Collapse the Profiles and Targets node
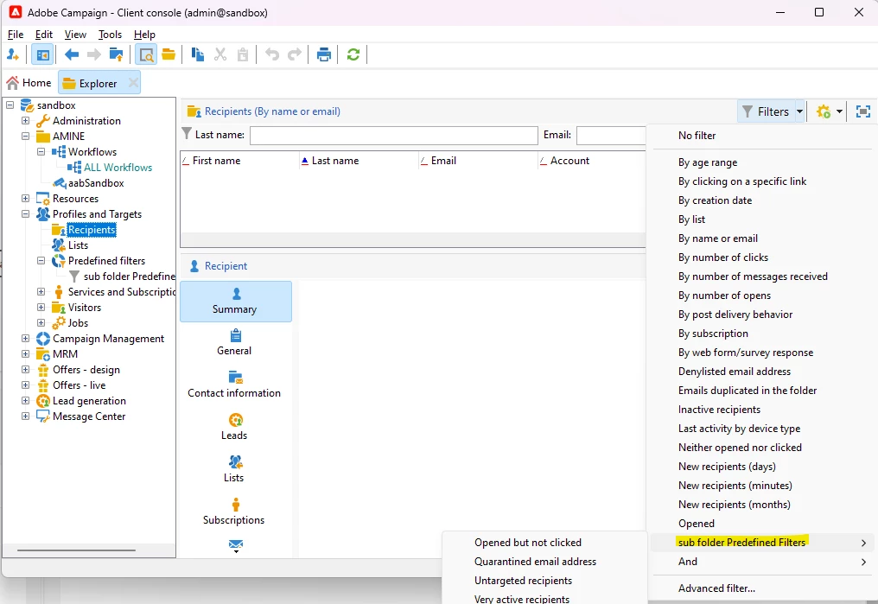878x604 pixels. coord(25,213)
